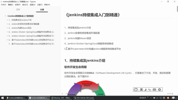Go to outline heading 1、持续集成及Jenkins介绍
The image size is (178, 100).
pyautogui.click(x=20, y=20)
